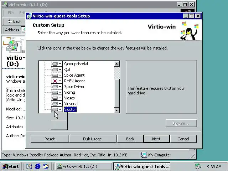The width and height of the screenshot is (228, 171).
Task: Select the highlighted Viostor feature label
Action: [x=70, y=109]
